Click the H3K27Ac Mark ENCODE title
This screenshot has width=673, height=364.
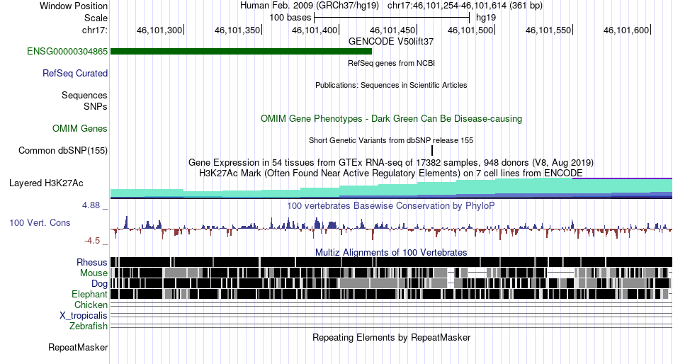(391, 174)
